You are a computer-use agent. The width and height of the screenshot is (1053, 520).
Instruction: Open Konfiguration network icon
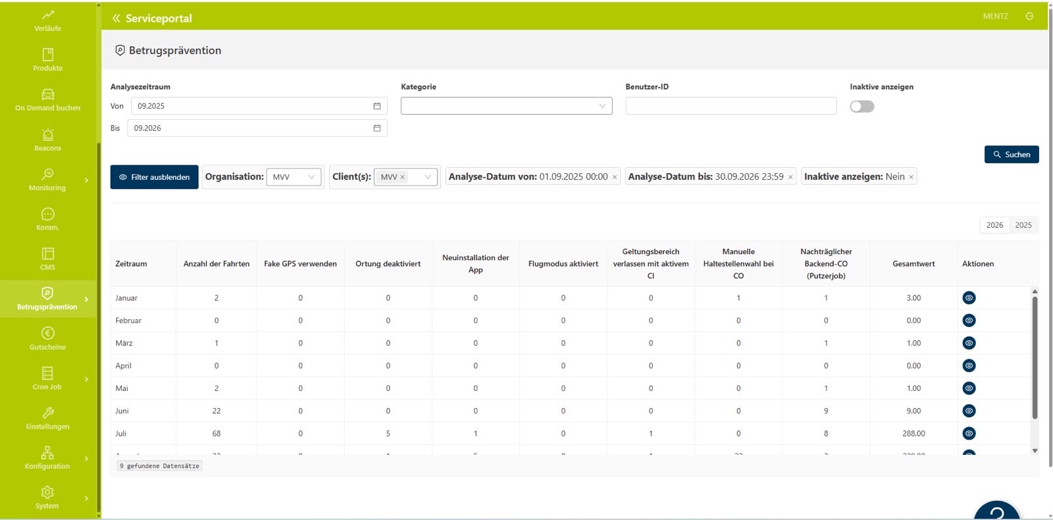47,452
